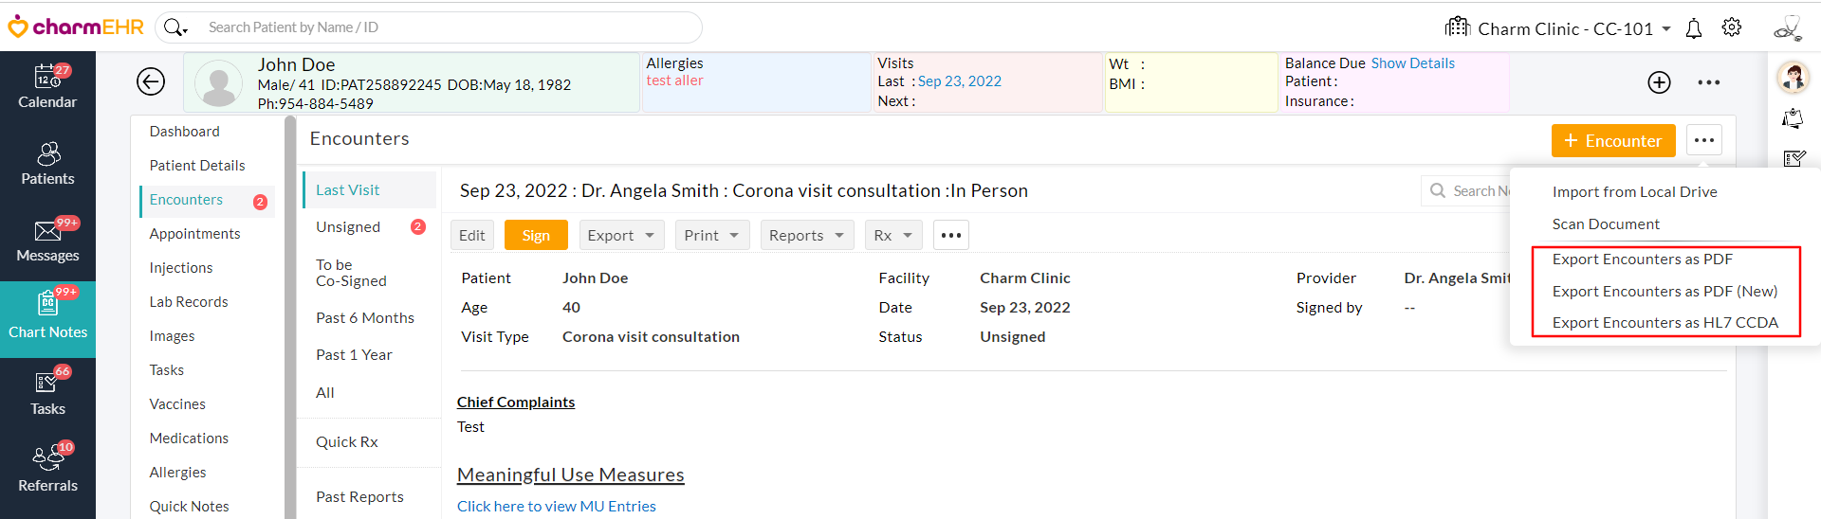
Task: Open the settings gear icon
Action: click(x=1732, y=27)
